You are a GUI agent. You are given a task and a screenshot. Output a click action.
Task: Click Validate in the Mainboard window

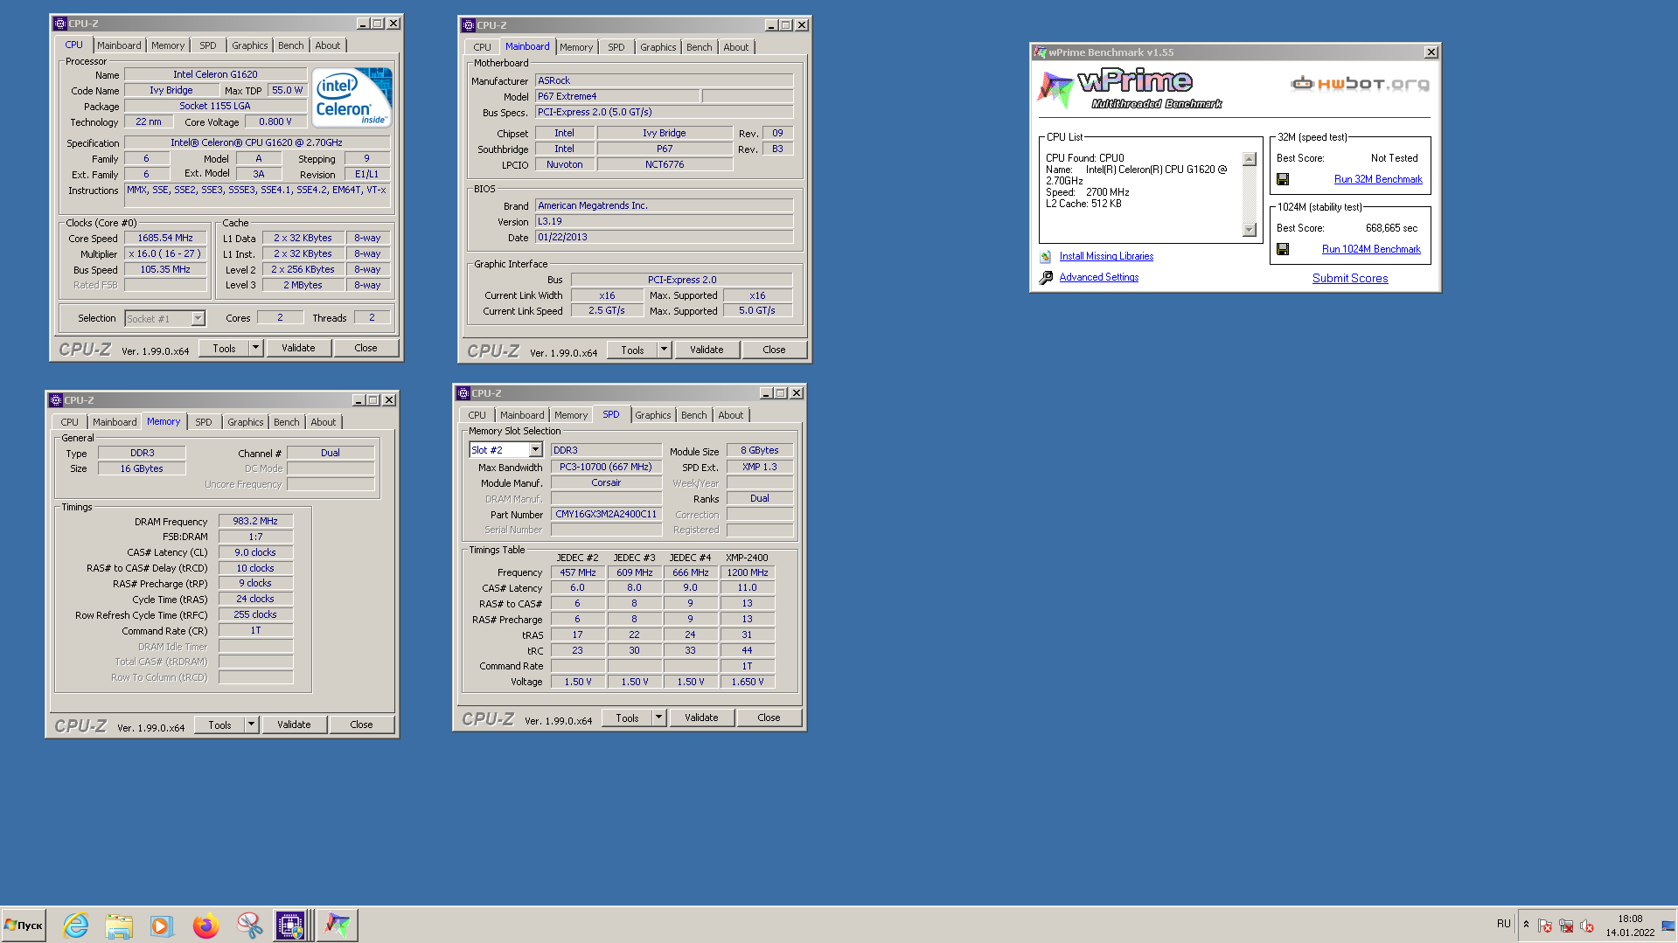[x=707, y=350]
